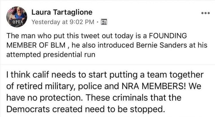The height and width of the screenshot is (117, 215).
Task: Click the dot separator after the timestamp
Action: [x=97, y=22]
